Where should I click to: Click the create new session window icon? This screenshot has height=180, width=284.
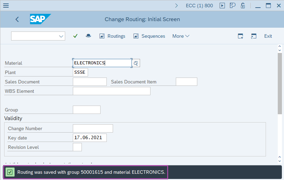coord(240,36)
